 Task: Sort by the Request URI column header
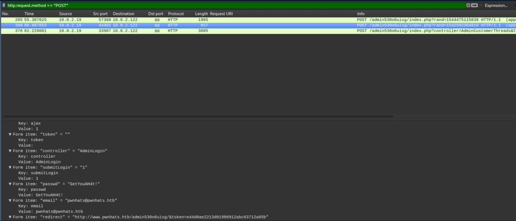[221, 14]
